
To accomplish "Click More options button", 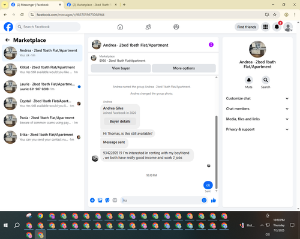I will tap(184, 68).
